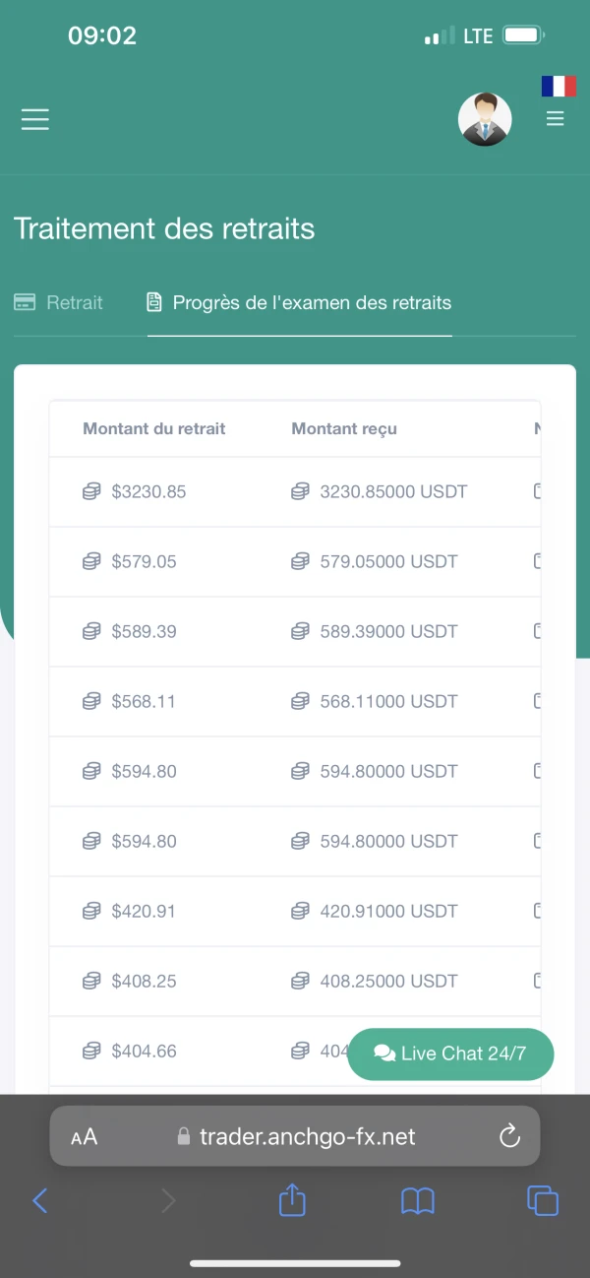Tap the Safari share icon
This screenshot has width=590, height=1278.
click(292, 1200)
